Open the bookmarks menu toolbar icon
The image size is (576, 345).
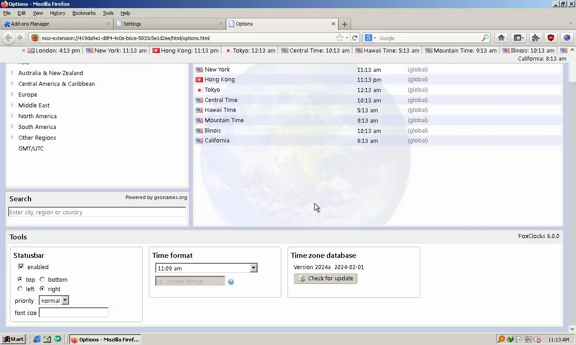click(518, 38)
